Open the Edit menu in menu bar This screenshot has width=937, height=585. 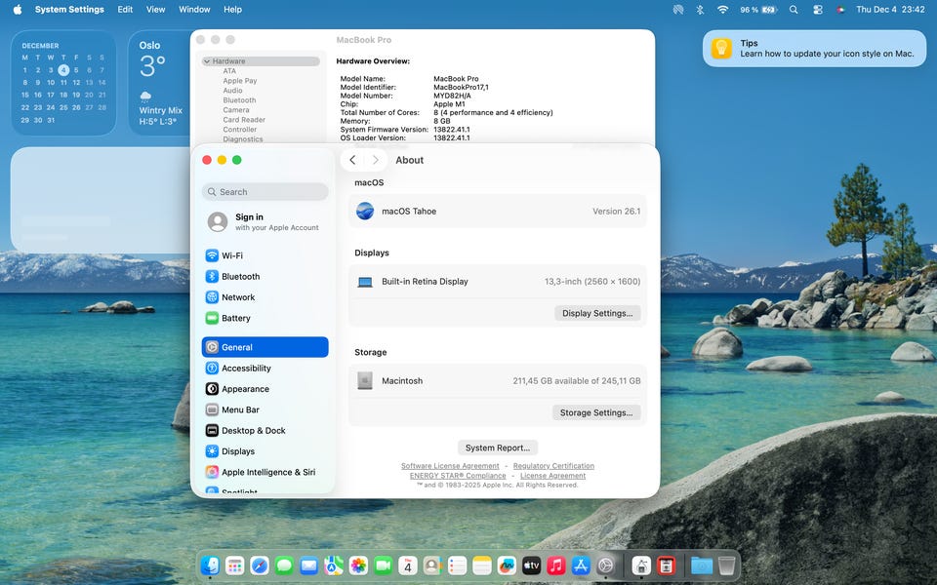coord(125,10)
